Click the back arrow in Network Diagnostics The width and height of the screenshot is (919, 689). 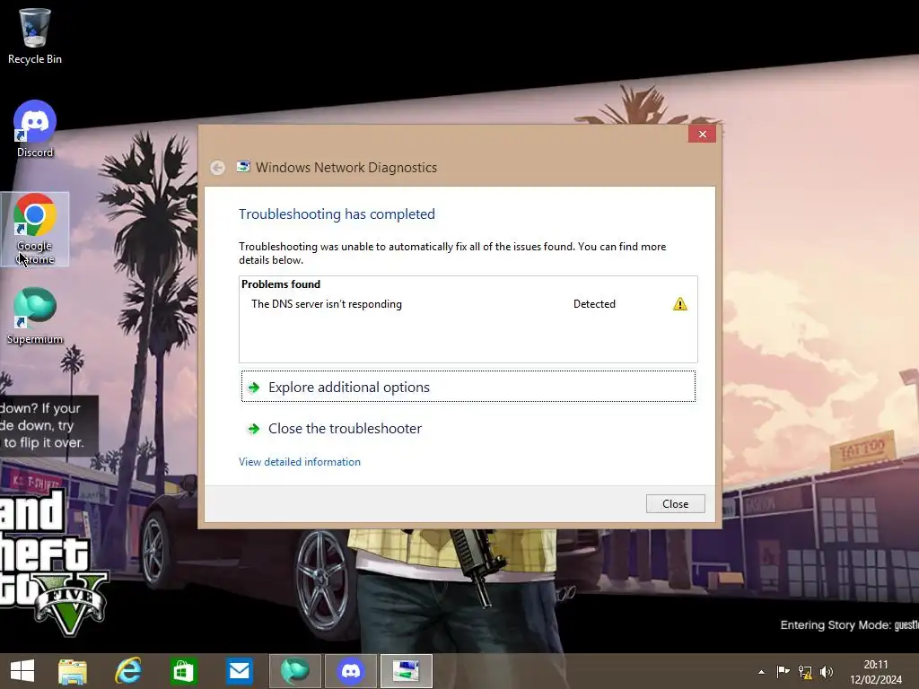(217, 168)
